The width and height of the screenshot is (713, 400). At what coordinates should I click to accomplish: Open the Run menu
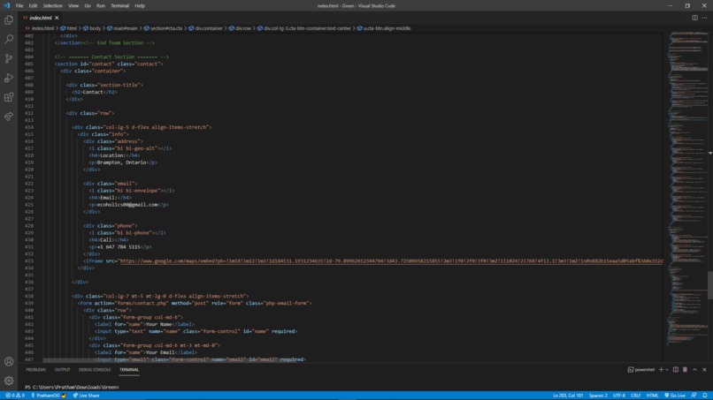pyautogui.click(x=101, y=5)
